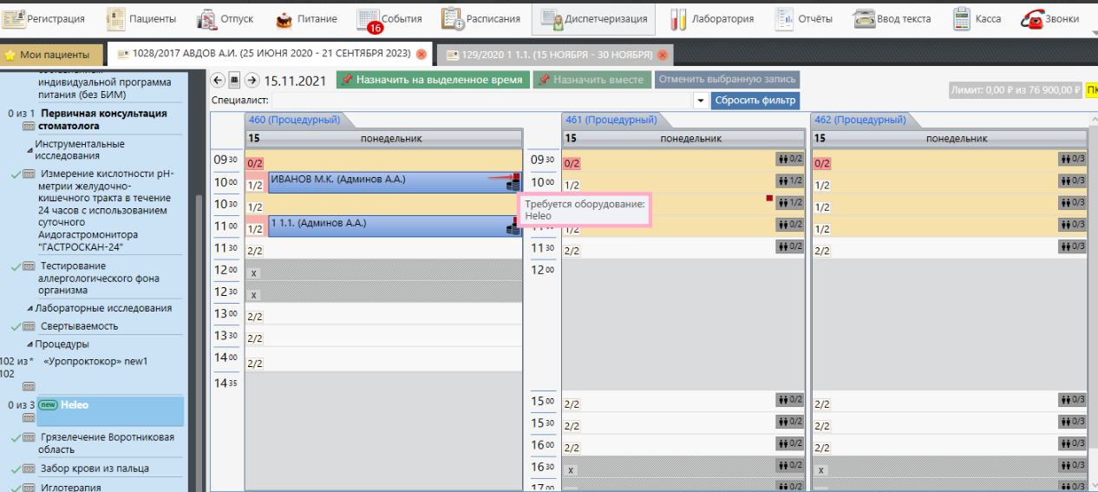Open the calendar date picker icon
The height and width of the screenshot is (492, 1098).
coord(234,81)
